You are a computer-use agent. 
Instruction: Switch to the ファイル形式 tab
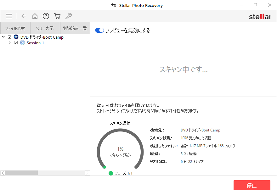[15, 28]
